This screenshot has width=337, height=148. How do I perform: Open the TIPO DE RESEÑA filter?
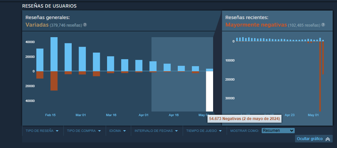(x=42, y=131)
